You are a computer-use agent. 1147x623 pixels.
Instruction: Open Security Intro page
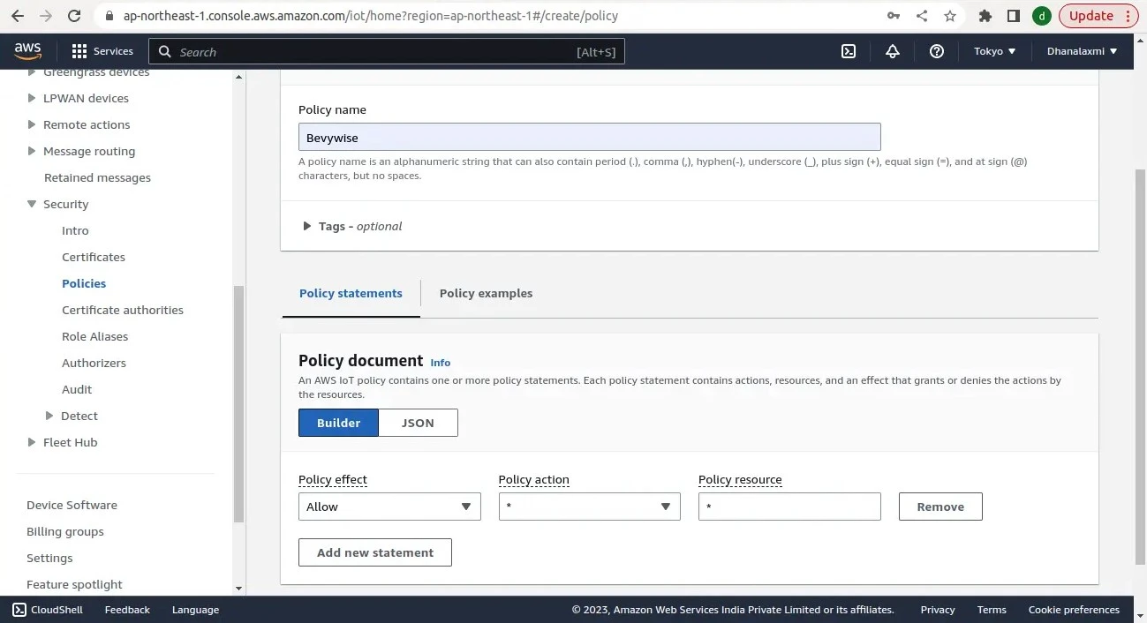coord(75,230)
